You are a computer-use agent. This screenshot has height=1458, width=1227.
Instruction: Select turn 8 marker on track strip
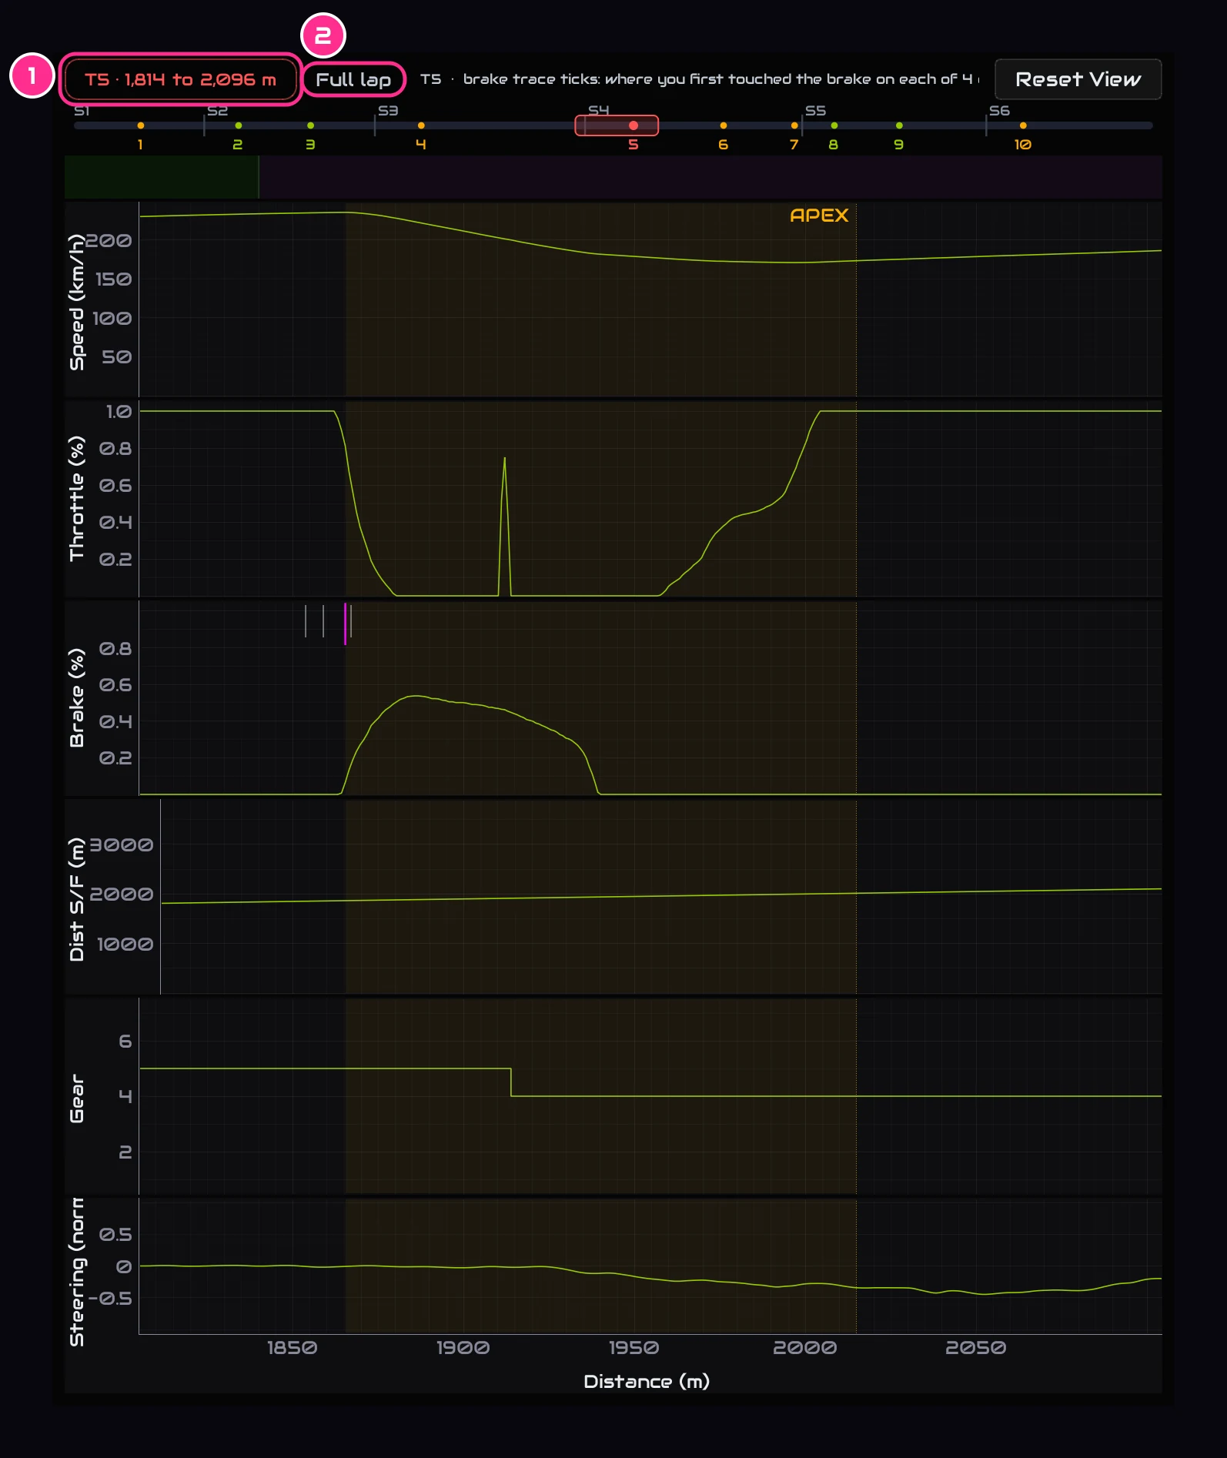pyautogui.click(x=834, y=125)
